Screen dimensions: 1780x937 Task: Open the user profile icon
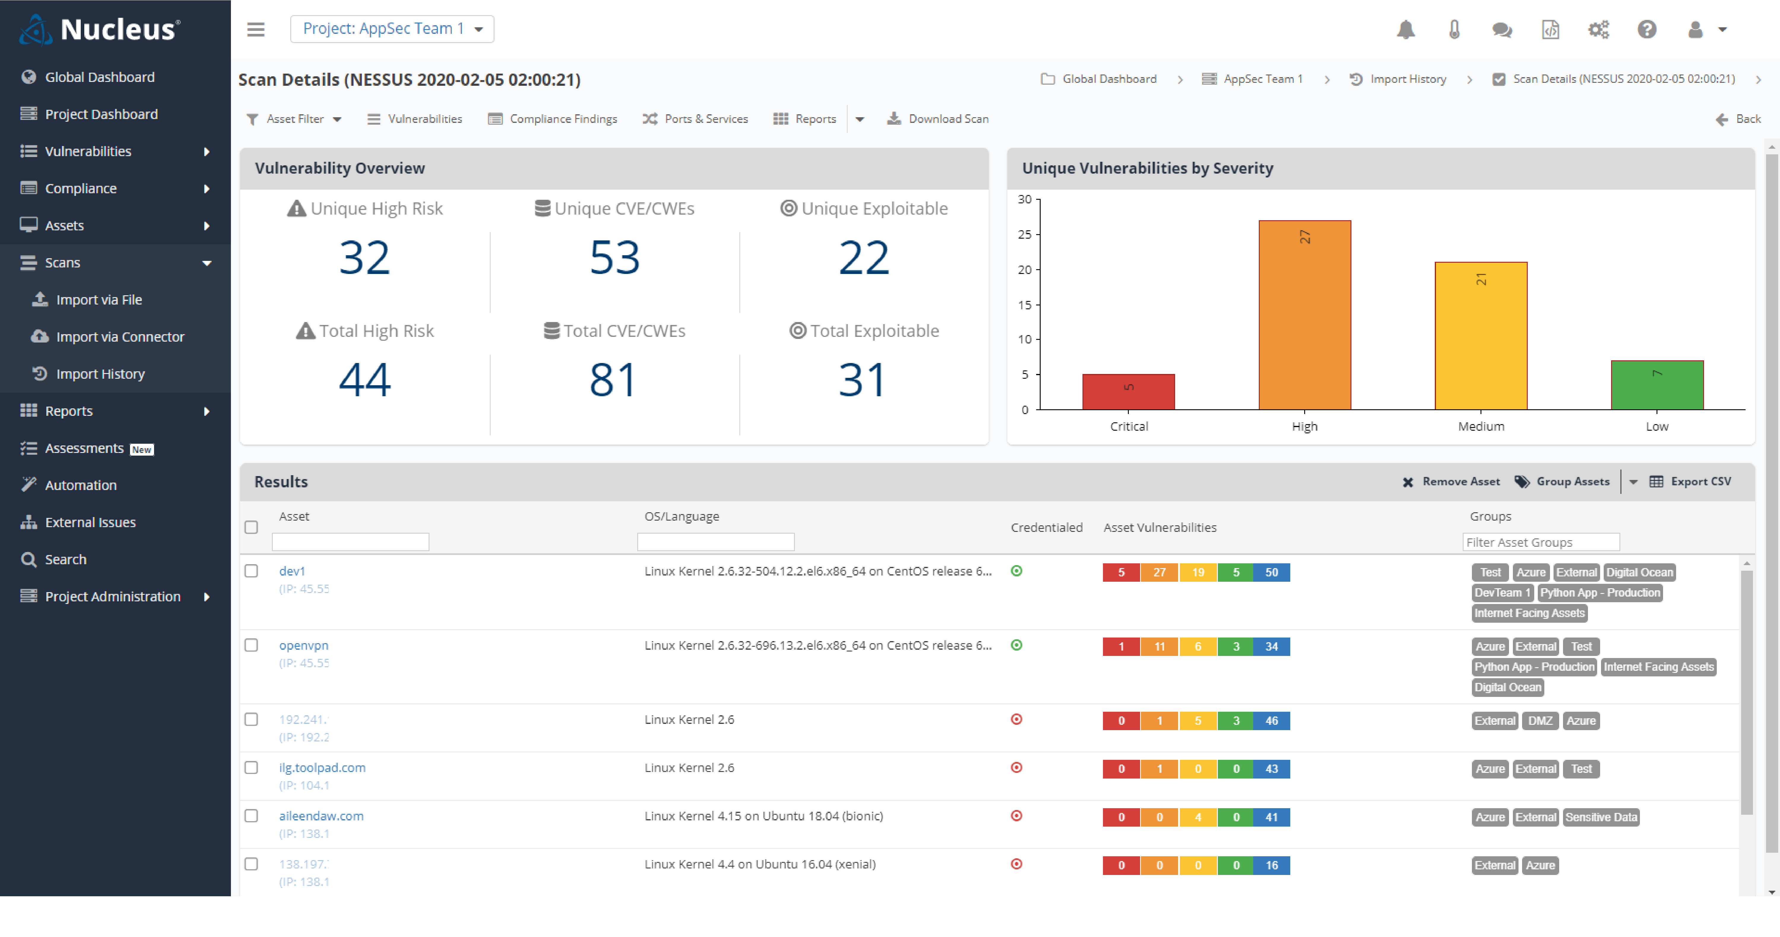[1695, 30]
